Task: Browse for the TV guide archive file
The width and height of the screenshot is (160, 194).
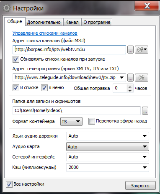Action: [x=130, y=78]
